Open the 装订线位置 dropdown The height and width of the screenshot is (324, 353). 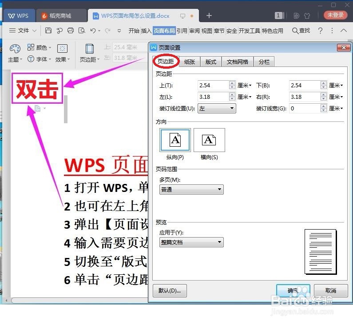pos(217,109)
